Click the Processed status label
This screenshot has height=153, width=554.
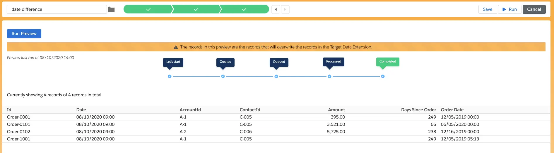(x=334, y=62)
